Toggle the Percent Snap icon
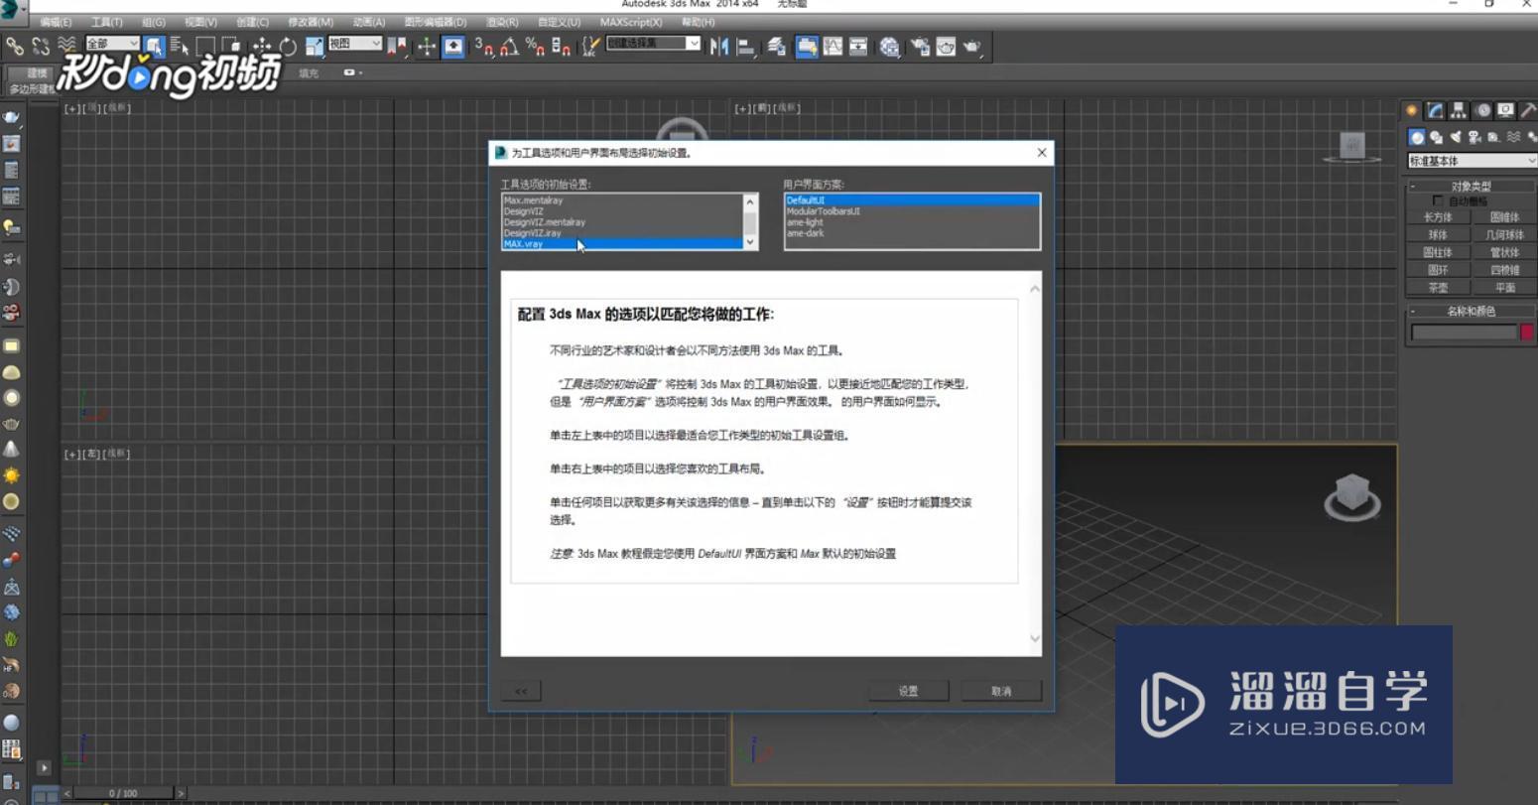The height and width of the screenshot is (805, 1538). click(535, 46)
